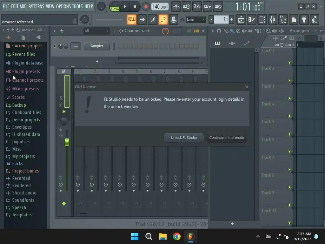The image size is (325, 244).
Task: Click the step sequencer view icon in channel rack
Action: coord(196,31)
